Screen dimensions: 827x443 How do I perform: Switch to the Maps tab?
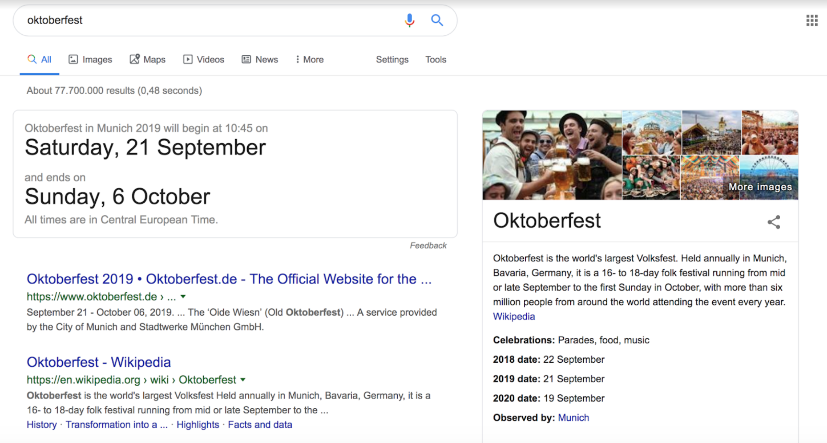click(147, 60)
